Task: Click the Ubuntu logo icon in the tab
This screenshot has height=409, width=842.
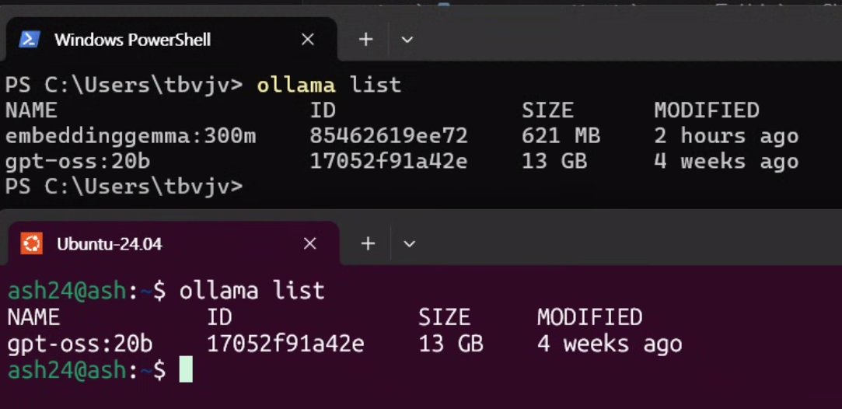Action: click(31, 243)
